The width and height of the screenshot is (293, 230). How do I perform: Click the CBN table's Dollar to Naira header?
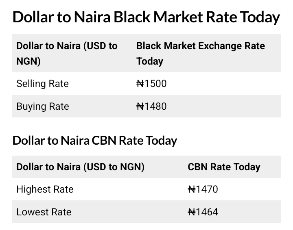coord(80,167)
